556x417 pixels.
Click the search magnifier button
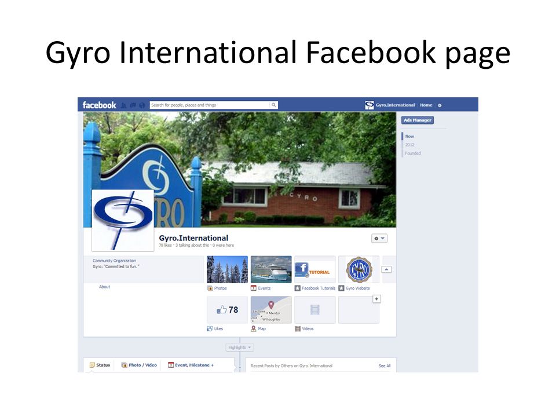click(x=274, y=105)
